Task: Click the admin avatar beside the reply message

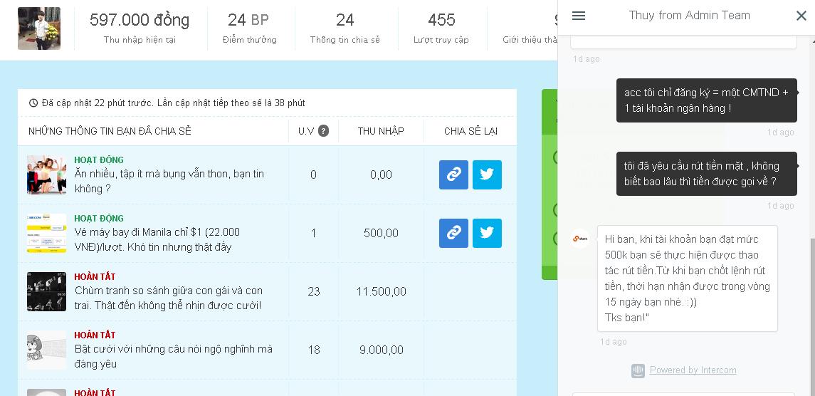Action: tap(581, 239)
